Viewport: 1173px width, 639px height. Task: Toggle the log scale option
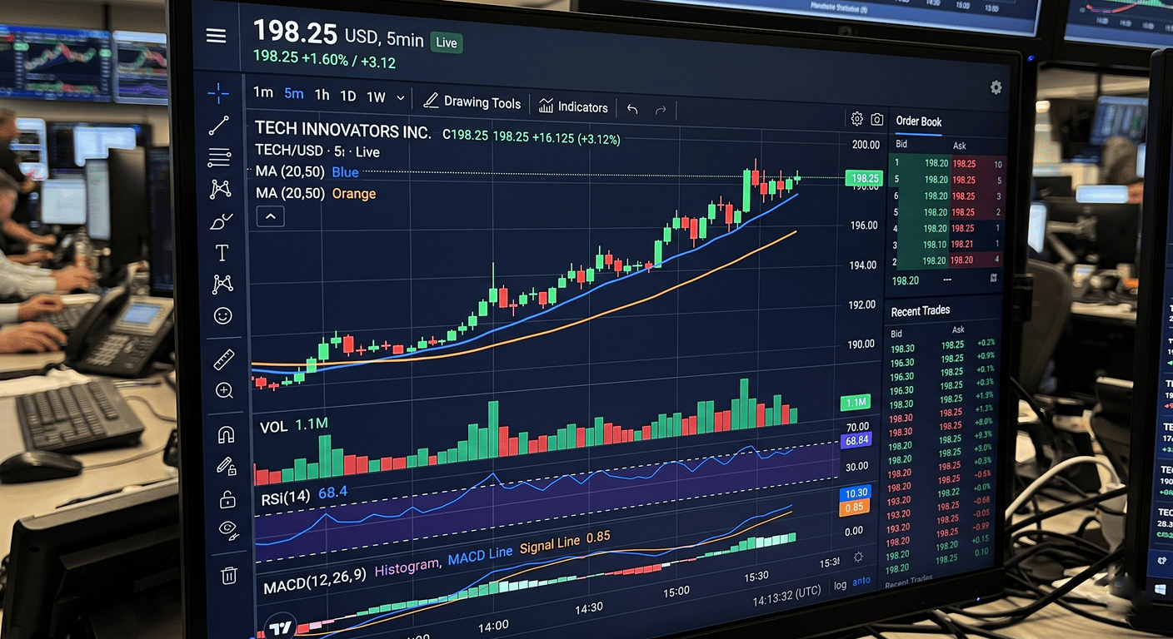tap(840, 585)
